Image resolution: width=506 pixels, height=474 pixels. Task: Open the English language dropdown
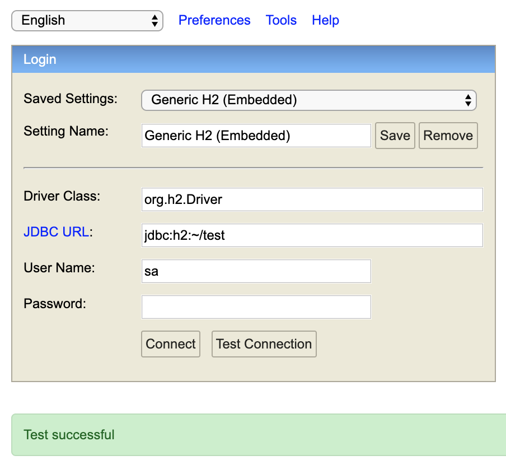point(87,21)
